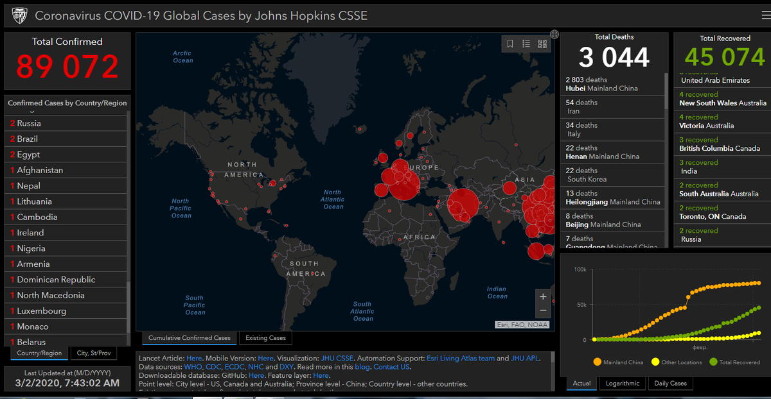Image resolution: width=771 pixels, height=399 pixels.
Task: Open the NHC data source link
Action: point(256,367)
